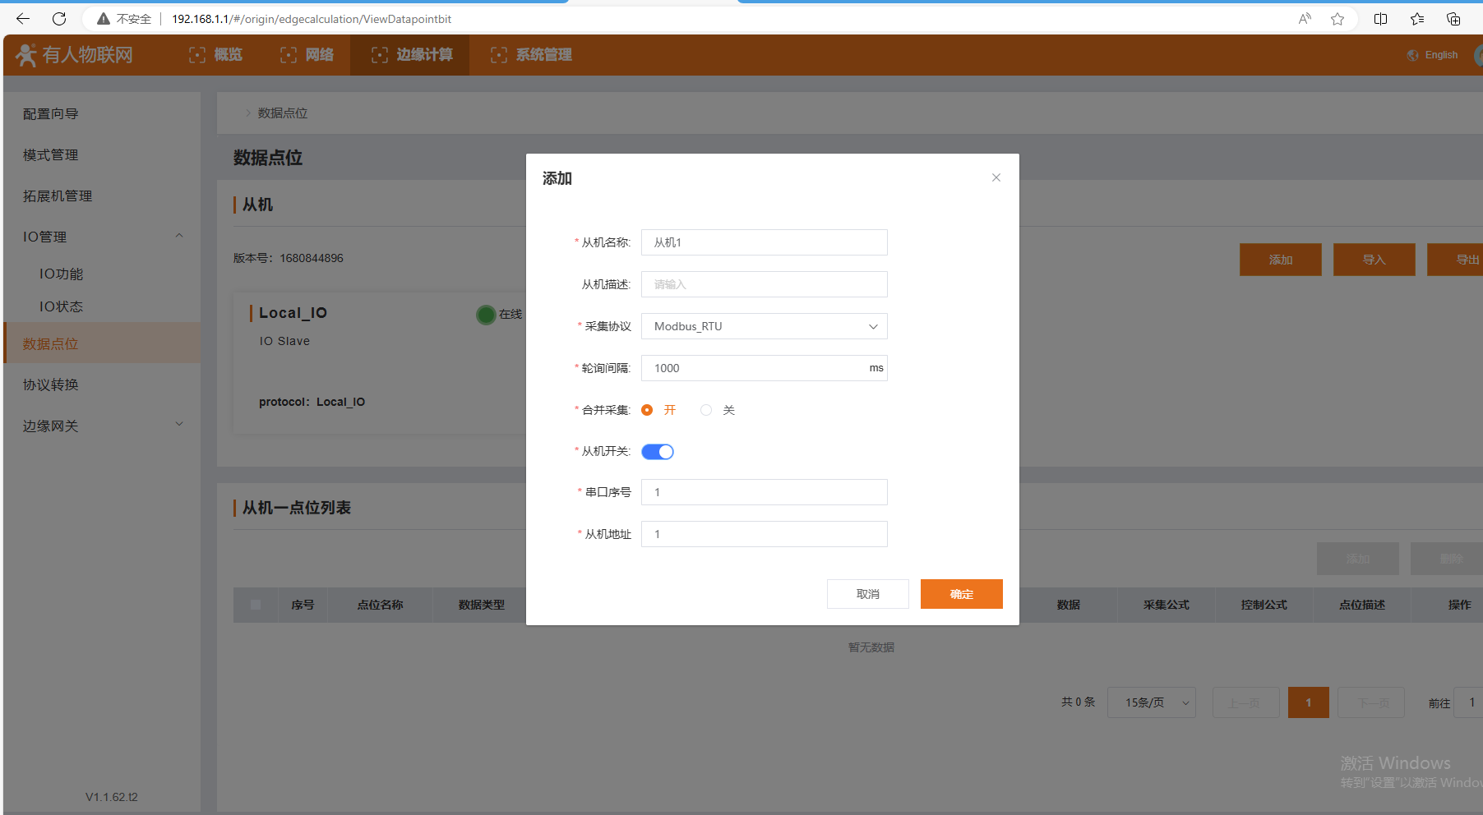Toggle the 从机开关 switch
Viewport: 1483px width, 815px height.
coord(658,452)
